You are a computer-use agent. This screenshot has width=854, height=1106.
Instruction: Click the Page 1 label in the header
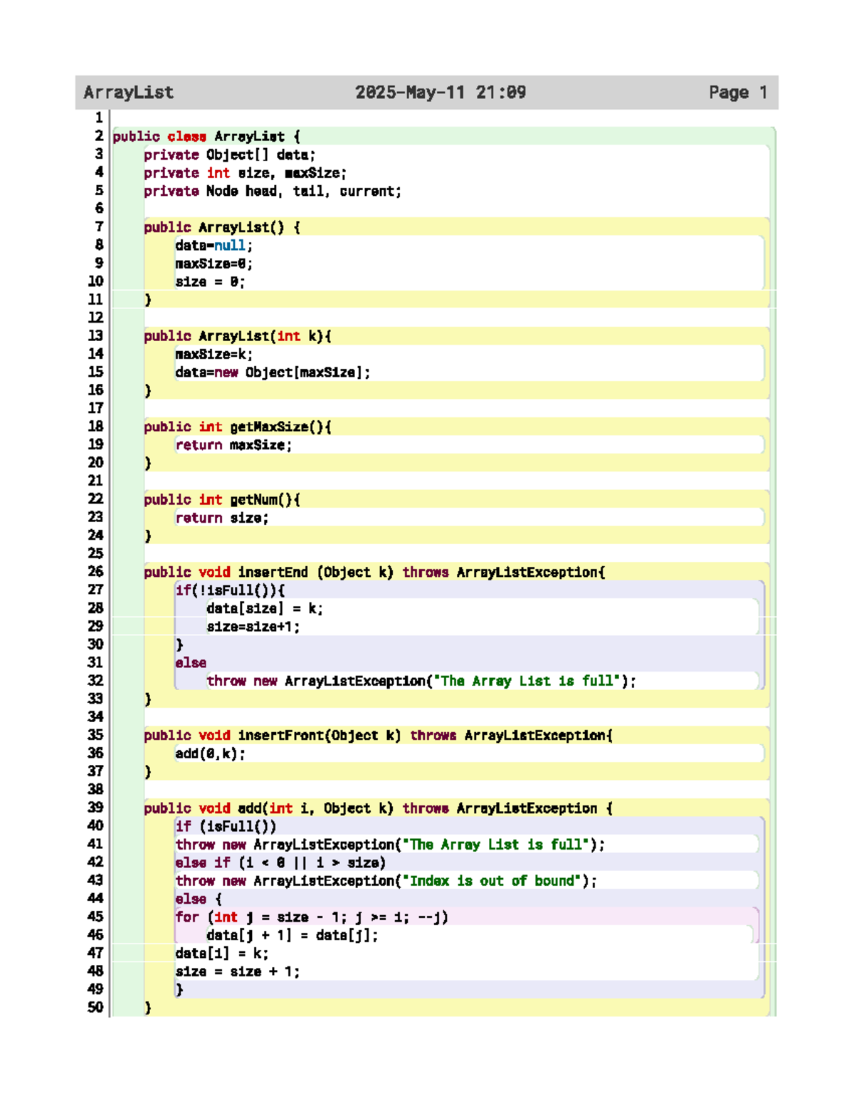coord(737,93)
